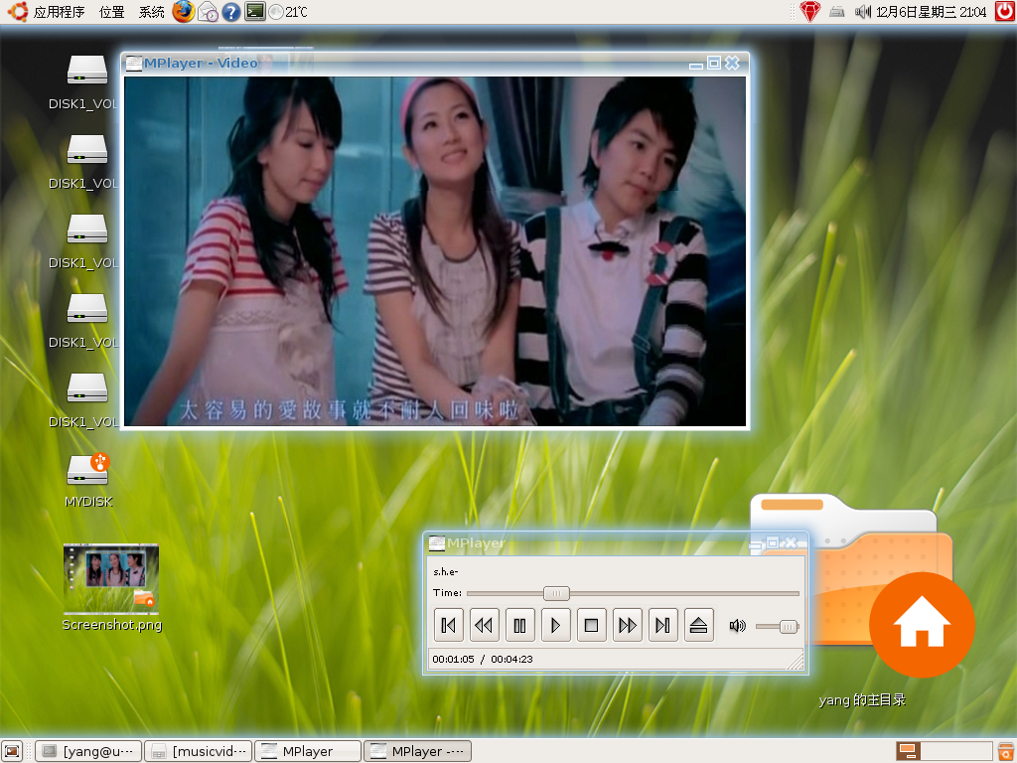The image size is (1017, 763).
Task: Hit the play button in MPlayer
Action: pos(555,626)
